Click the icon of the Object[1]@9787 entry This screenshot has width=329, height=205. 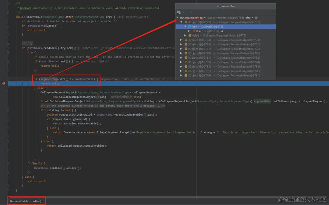coord(186,71)
